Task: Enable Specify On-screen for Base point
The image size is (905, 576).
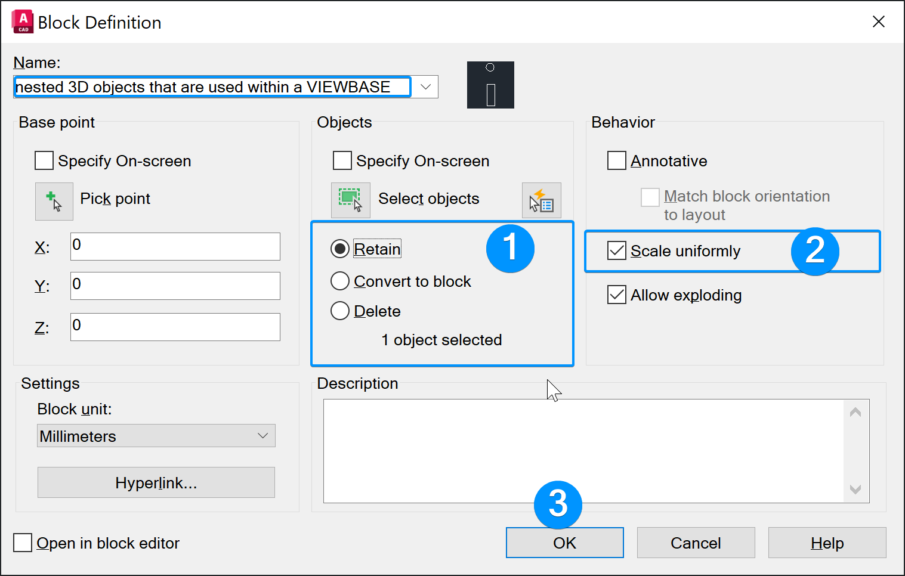Action: pyautogui.click(x=44, y=161)
